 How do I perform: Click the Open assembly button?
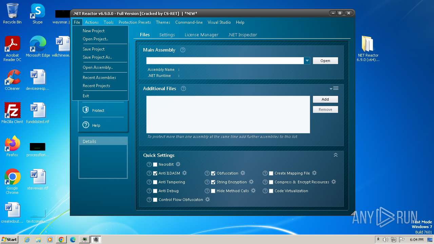325,61
